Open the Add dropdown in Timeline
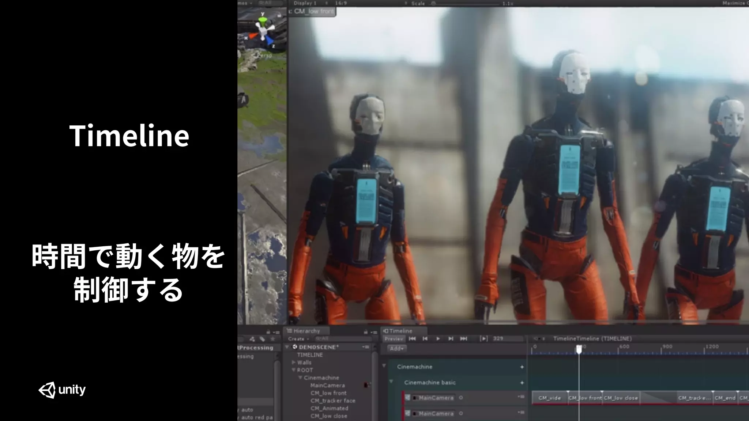This screenshot has width=749, height=421. (396, 349)
